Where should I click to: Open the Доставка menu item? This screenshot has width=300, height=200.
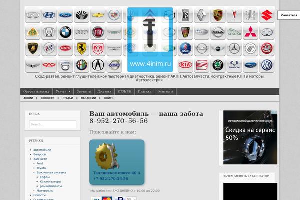tap(104, 91)
